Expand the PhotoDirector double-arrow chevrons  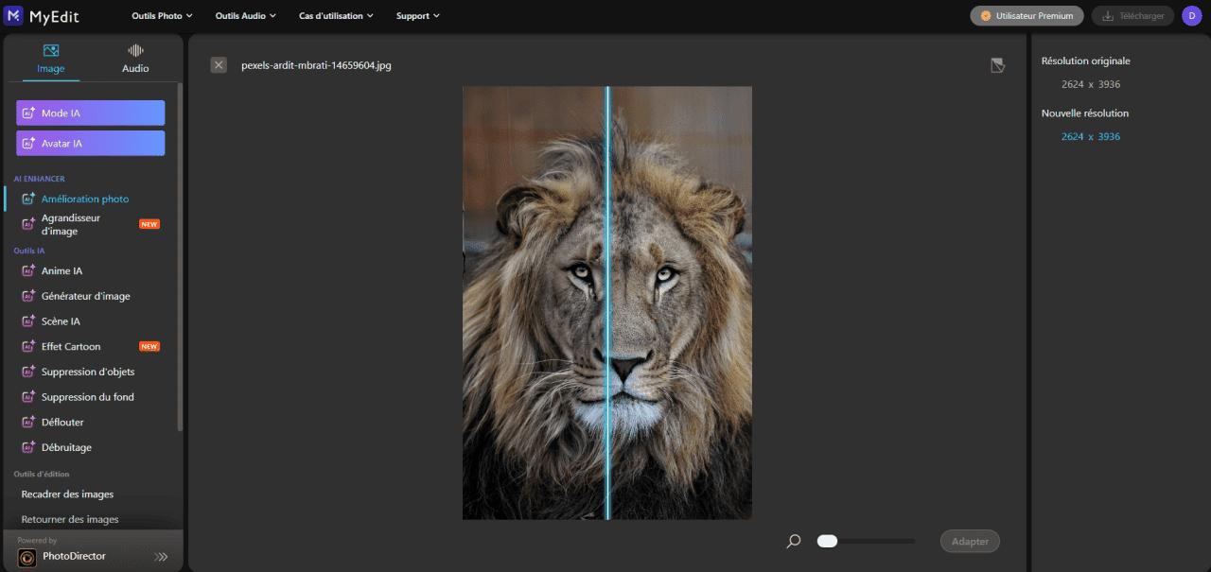[x=161, y=557]
